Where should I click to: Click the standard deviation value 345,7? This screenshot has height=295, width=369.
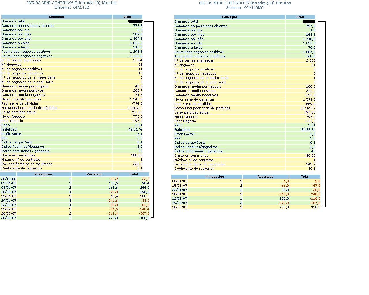(x=311, y=164)
